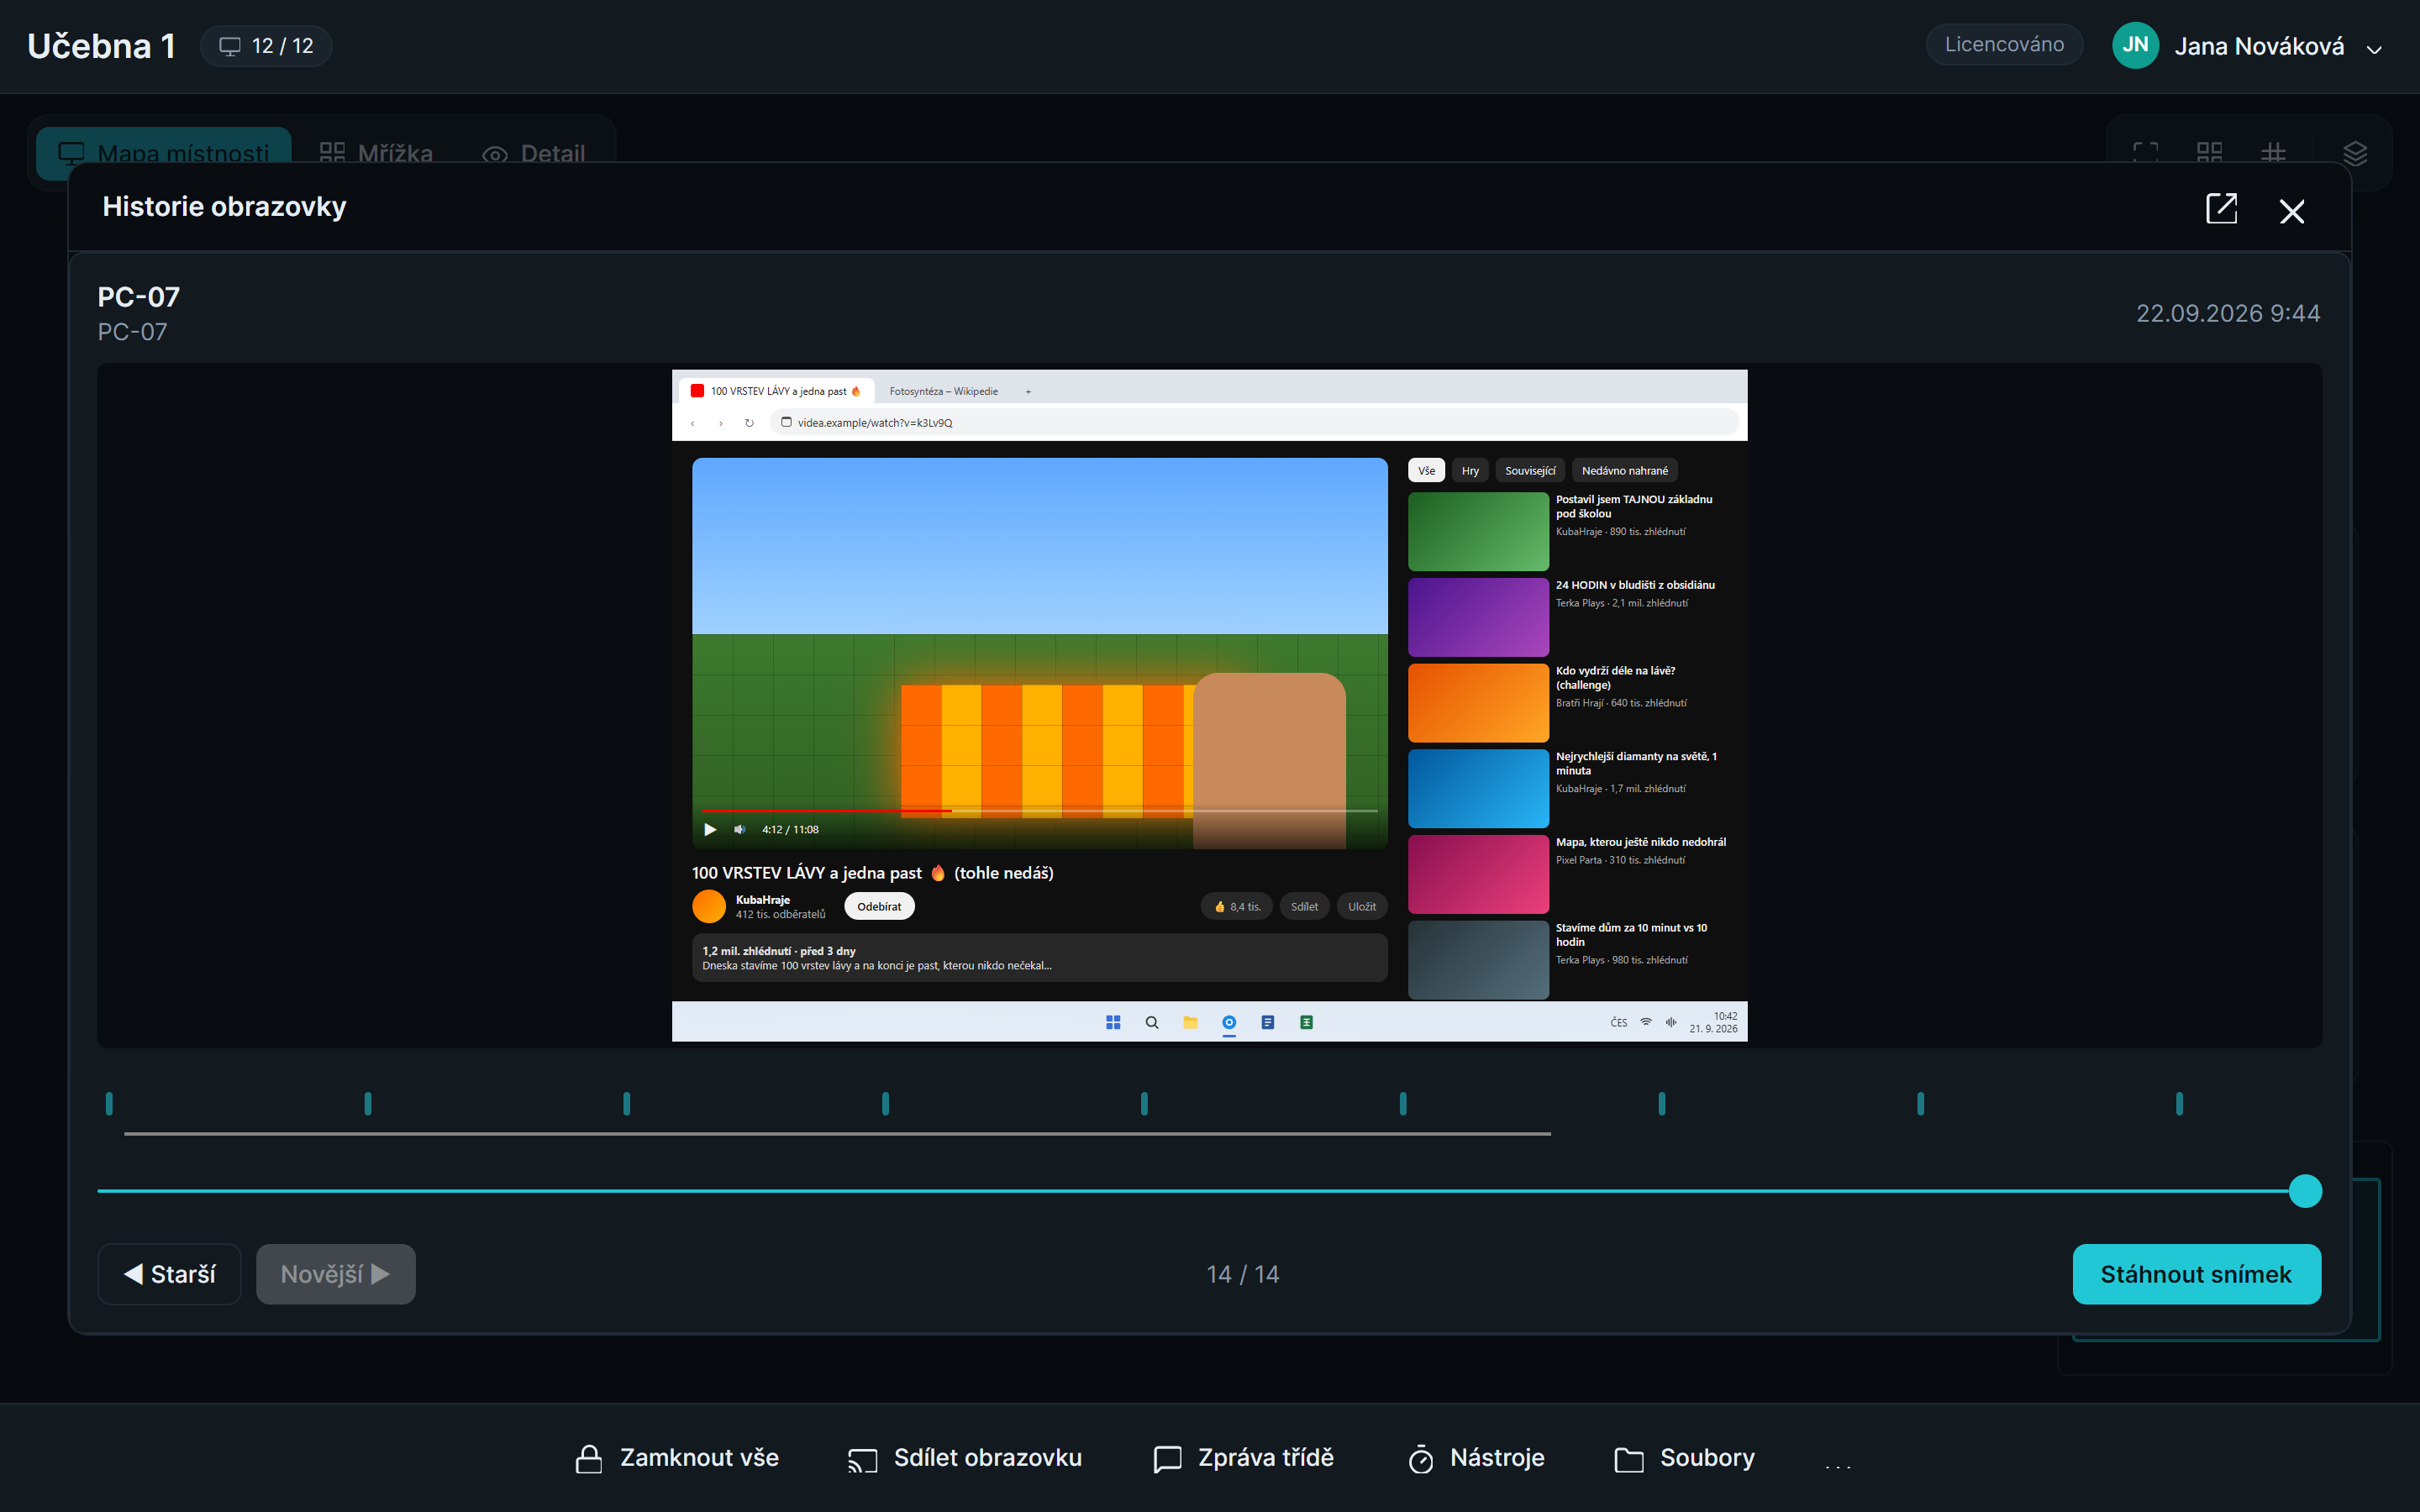Viewport: 2420px width, 1512px height.
Task: Open Zpráva třídě class message
Action: click(1243, 1458)
